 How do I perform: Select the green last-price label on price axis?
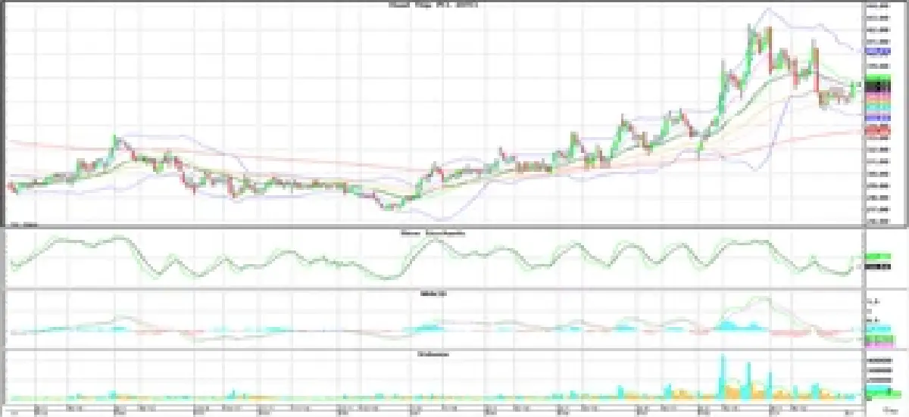tap(877, 78)
